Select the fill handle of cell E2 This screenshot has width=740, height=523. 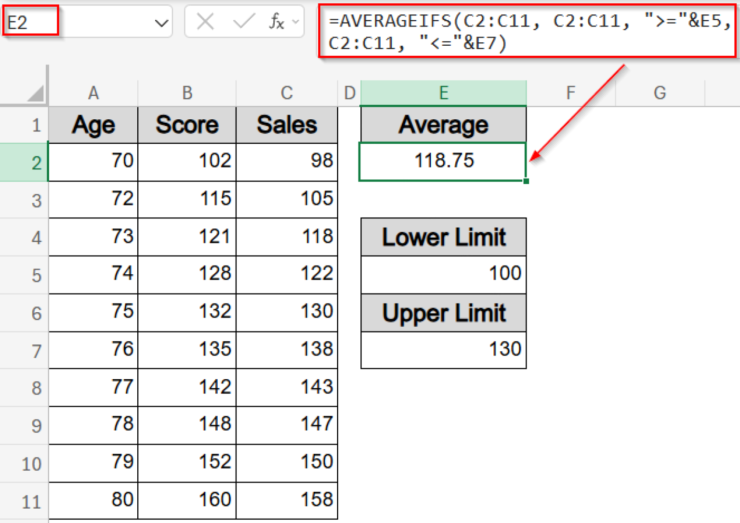(x=526, y=181)
